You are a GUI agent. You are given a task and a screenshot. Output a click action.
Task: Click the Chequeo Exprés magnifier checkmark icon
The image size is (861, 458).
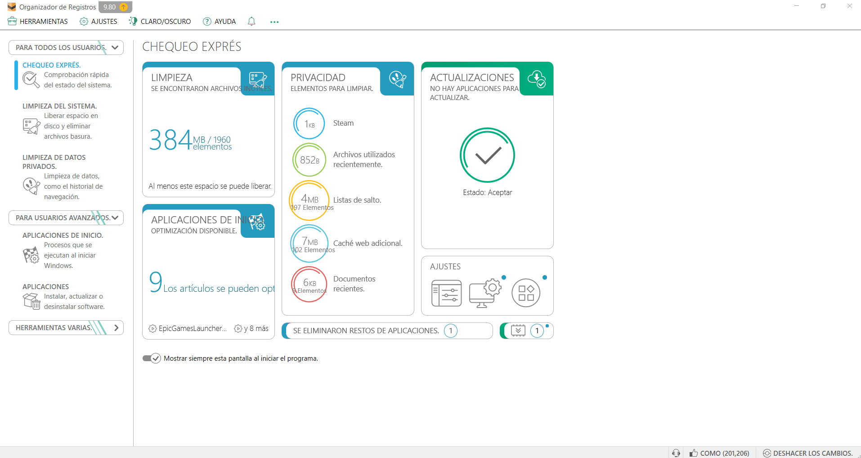31,80
